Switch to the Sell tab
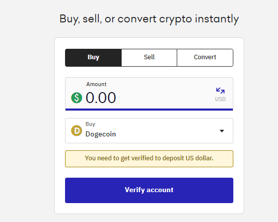This screenshot has width=278, height=222. (x=149, y=58)
